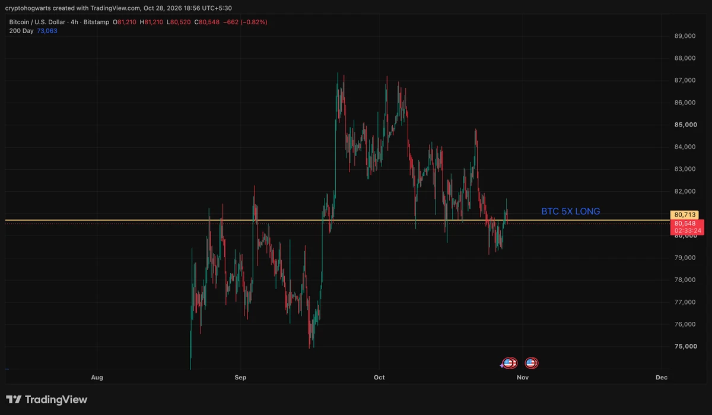Click the red '80,548' current price label

(x=685, y=223)
